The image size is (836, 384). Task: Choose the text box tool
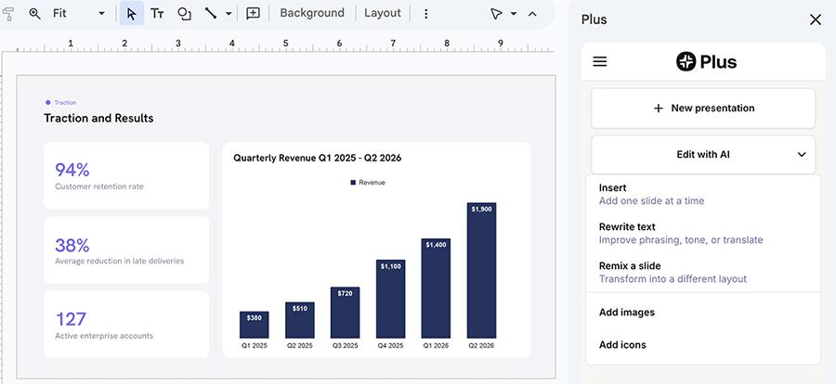[x=157, y=13]
